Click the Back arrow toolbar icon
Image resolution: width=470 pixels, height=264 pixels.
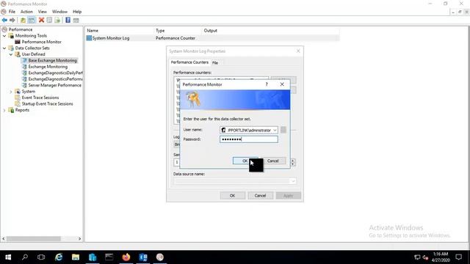pos(4,20)
